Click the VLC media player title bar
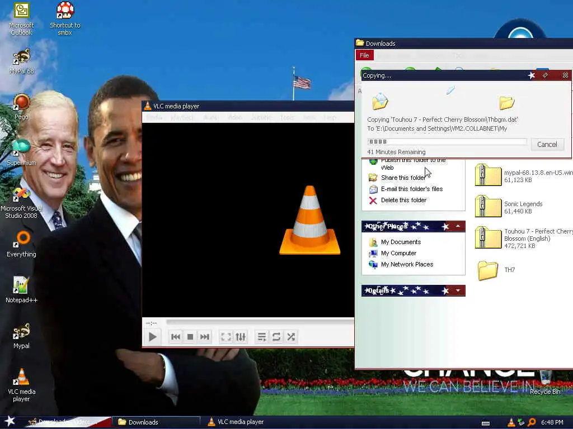This screenshot has height=429, width=573. point(248,106)
